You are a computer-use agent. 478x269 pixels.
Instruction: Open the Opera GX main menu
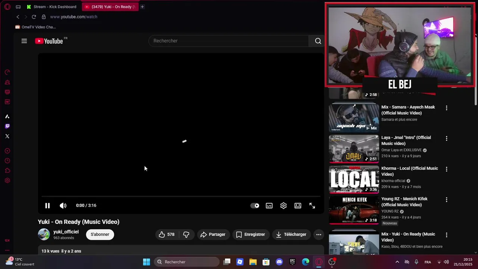[x=7, y=7]
